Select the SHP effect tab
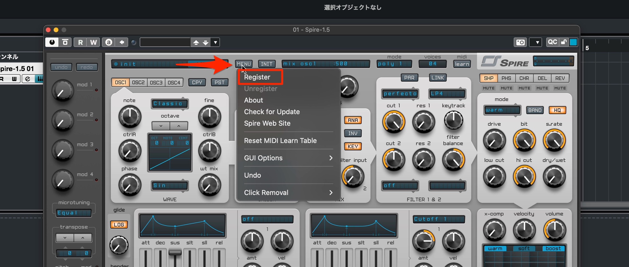Viewport: 629px width, 267px height. click(x=489, y=78)
